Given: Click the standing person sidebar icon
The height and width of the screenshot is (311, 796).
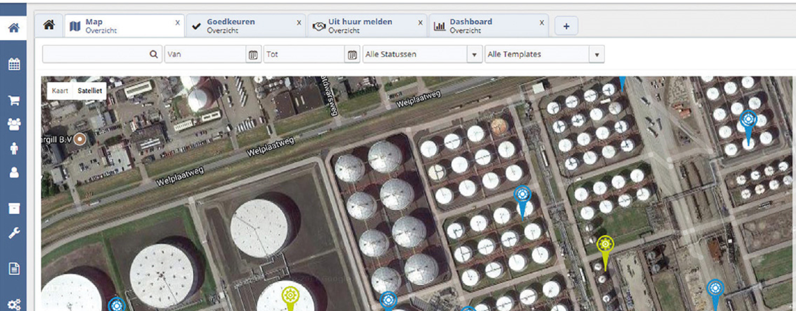Looking at the screenshot, I should pos(14,148).
